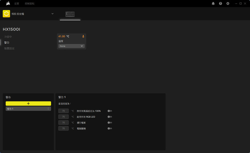The height and width of the screenshot is (153, 250).
Task: Click the 電腦關機 temperature field
Action: point(64,128)
